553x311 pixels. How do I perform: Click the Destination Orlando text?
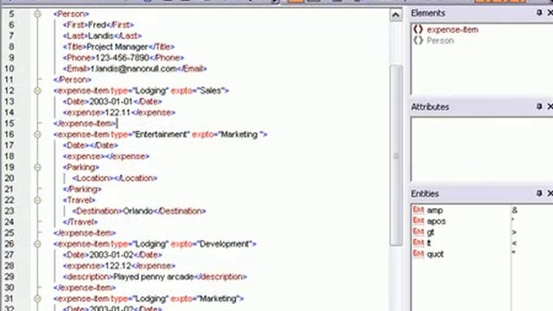pyautogui.click(x=137, y=211)
